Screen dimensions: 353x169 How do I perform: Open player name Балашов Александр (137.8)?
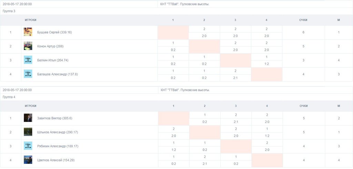click(58, 74)
